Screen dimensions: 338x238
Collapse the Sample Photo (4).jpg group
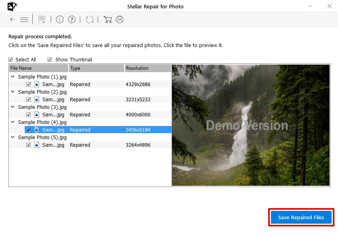tap(13, 122)
